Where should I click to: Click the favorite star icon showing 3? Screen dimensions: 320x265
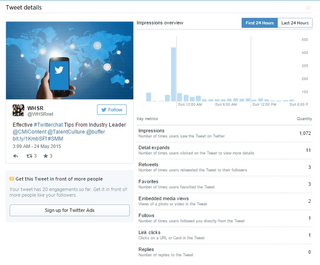(46, 156)
